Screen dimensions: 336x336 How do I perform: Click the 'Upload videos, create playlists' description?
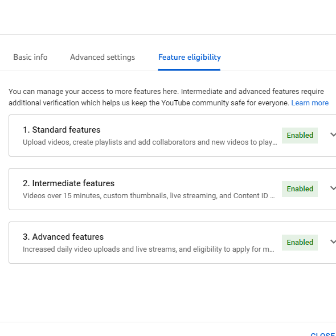click(x=150, y=142)
